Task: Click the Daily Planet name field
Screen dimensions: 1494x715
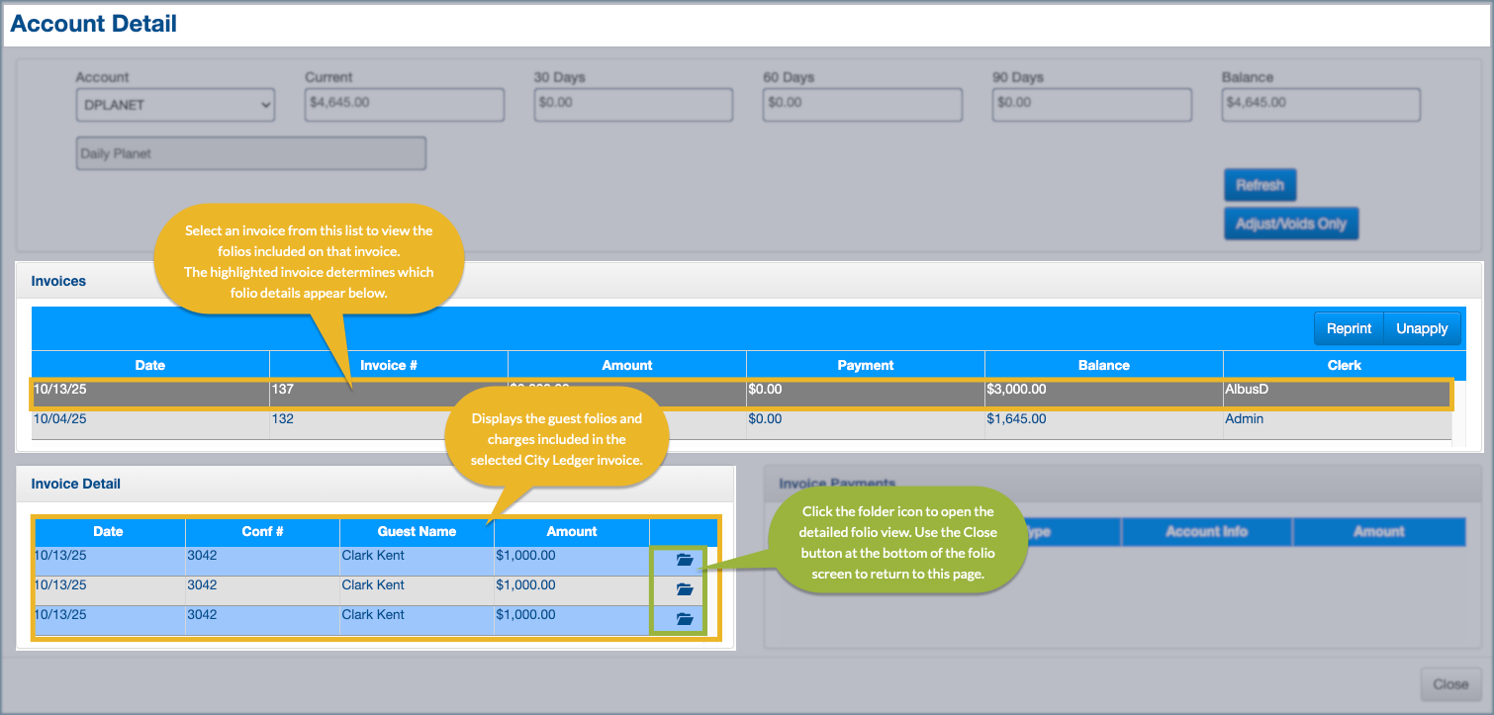Action: click(x=250, y=154)
